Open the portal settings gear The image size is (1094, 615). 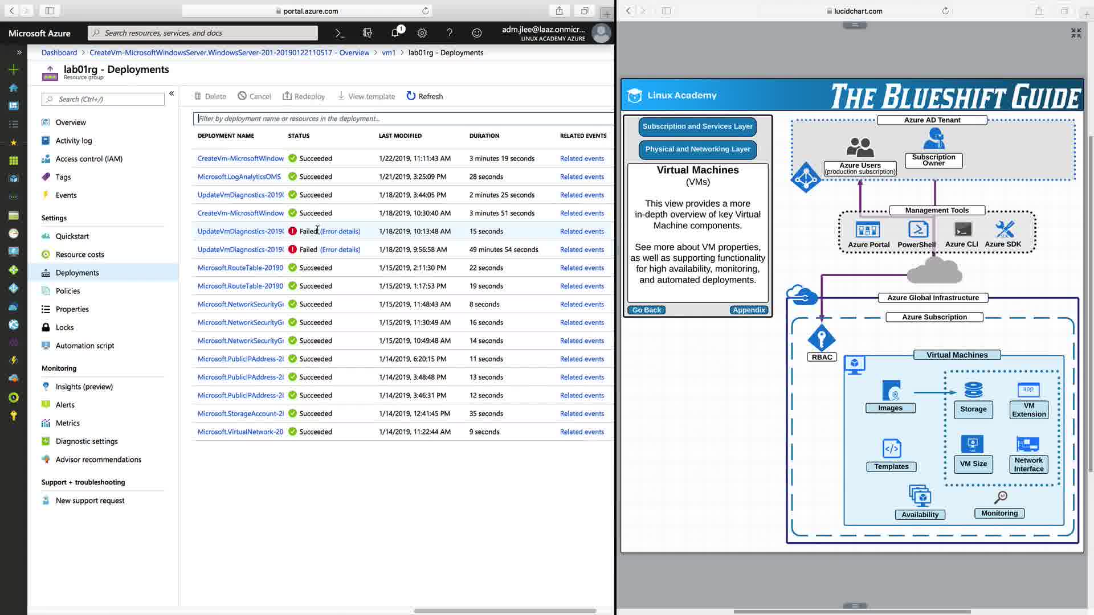point(422,33)
